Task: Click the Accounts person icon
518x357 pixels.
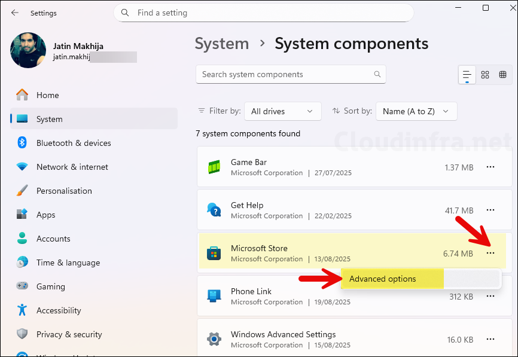Action: [22, 238]
